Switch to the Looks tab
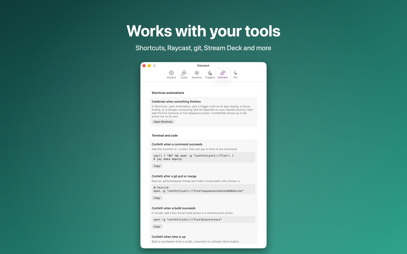Viewport: 407px width, 254px height. click(184, 75)
